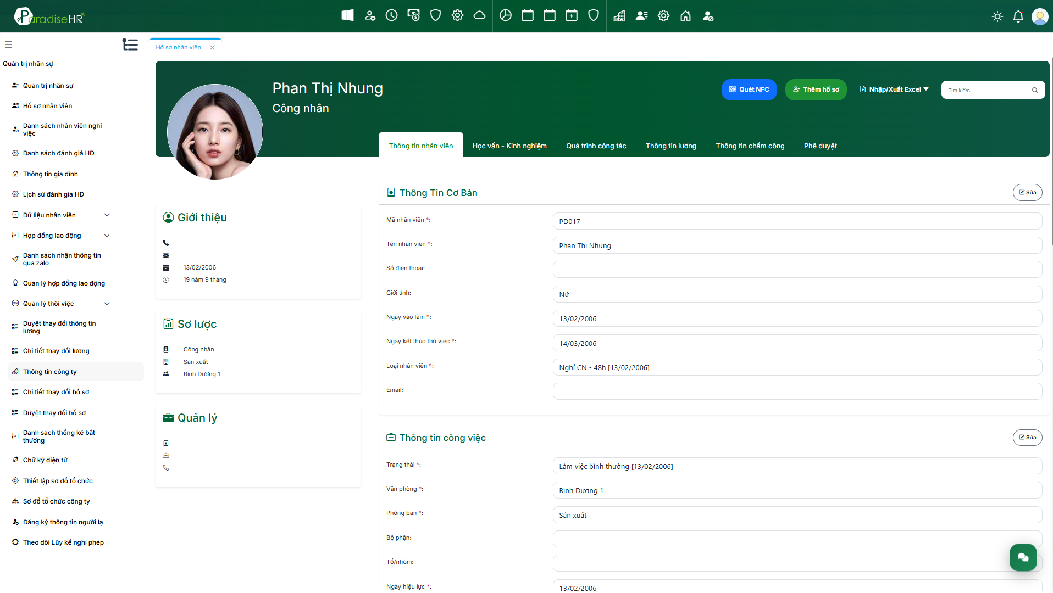
Task: Open the calendar-plus icon in top toolbar
Action: [572, 15]
